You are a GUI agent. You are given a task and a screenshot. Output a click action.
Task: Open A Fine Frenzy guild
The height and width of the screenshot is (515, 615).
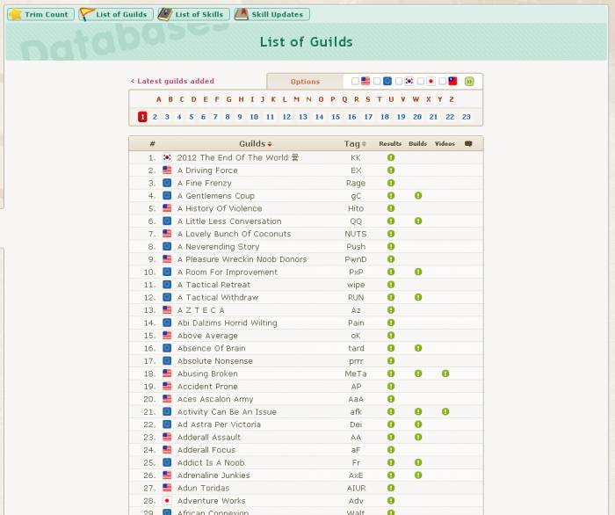(205, 183)
